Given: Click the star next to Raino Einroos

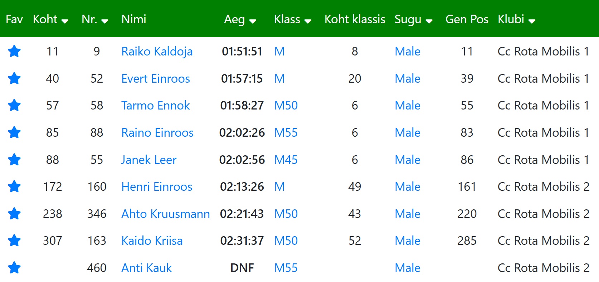Looking at the screenshot, I should click(14, 132).
